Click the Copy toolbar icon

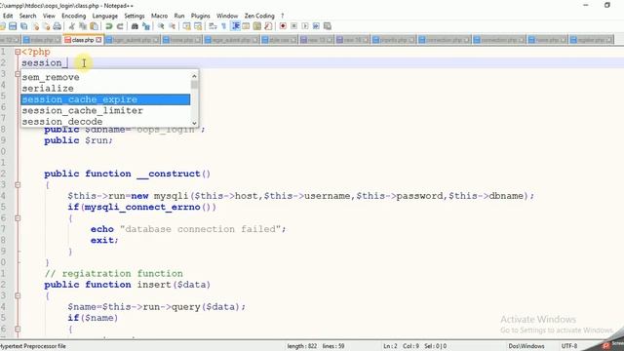click(x=83, y=26)
